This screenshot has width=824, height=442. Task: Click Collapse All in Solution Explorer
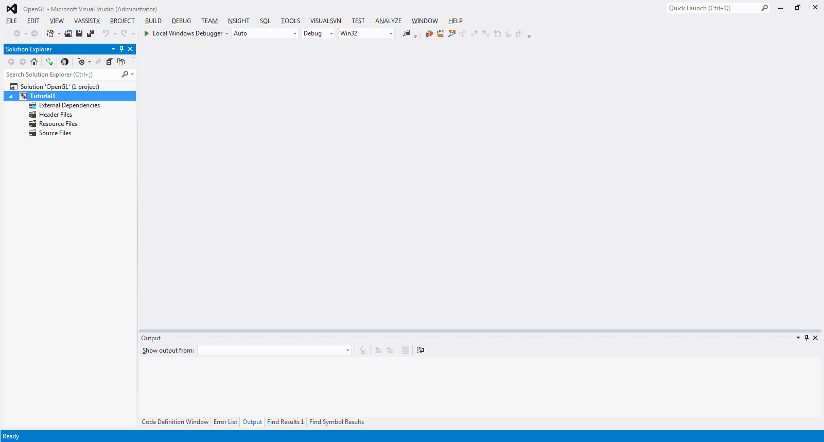tap(110, 62)
